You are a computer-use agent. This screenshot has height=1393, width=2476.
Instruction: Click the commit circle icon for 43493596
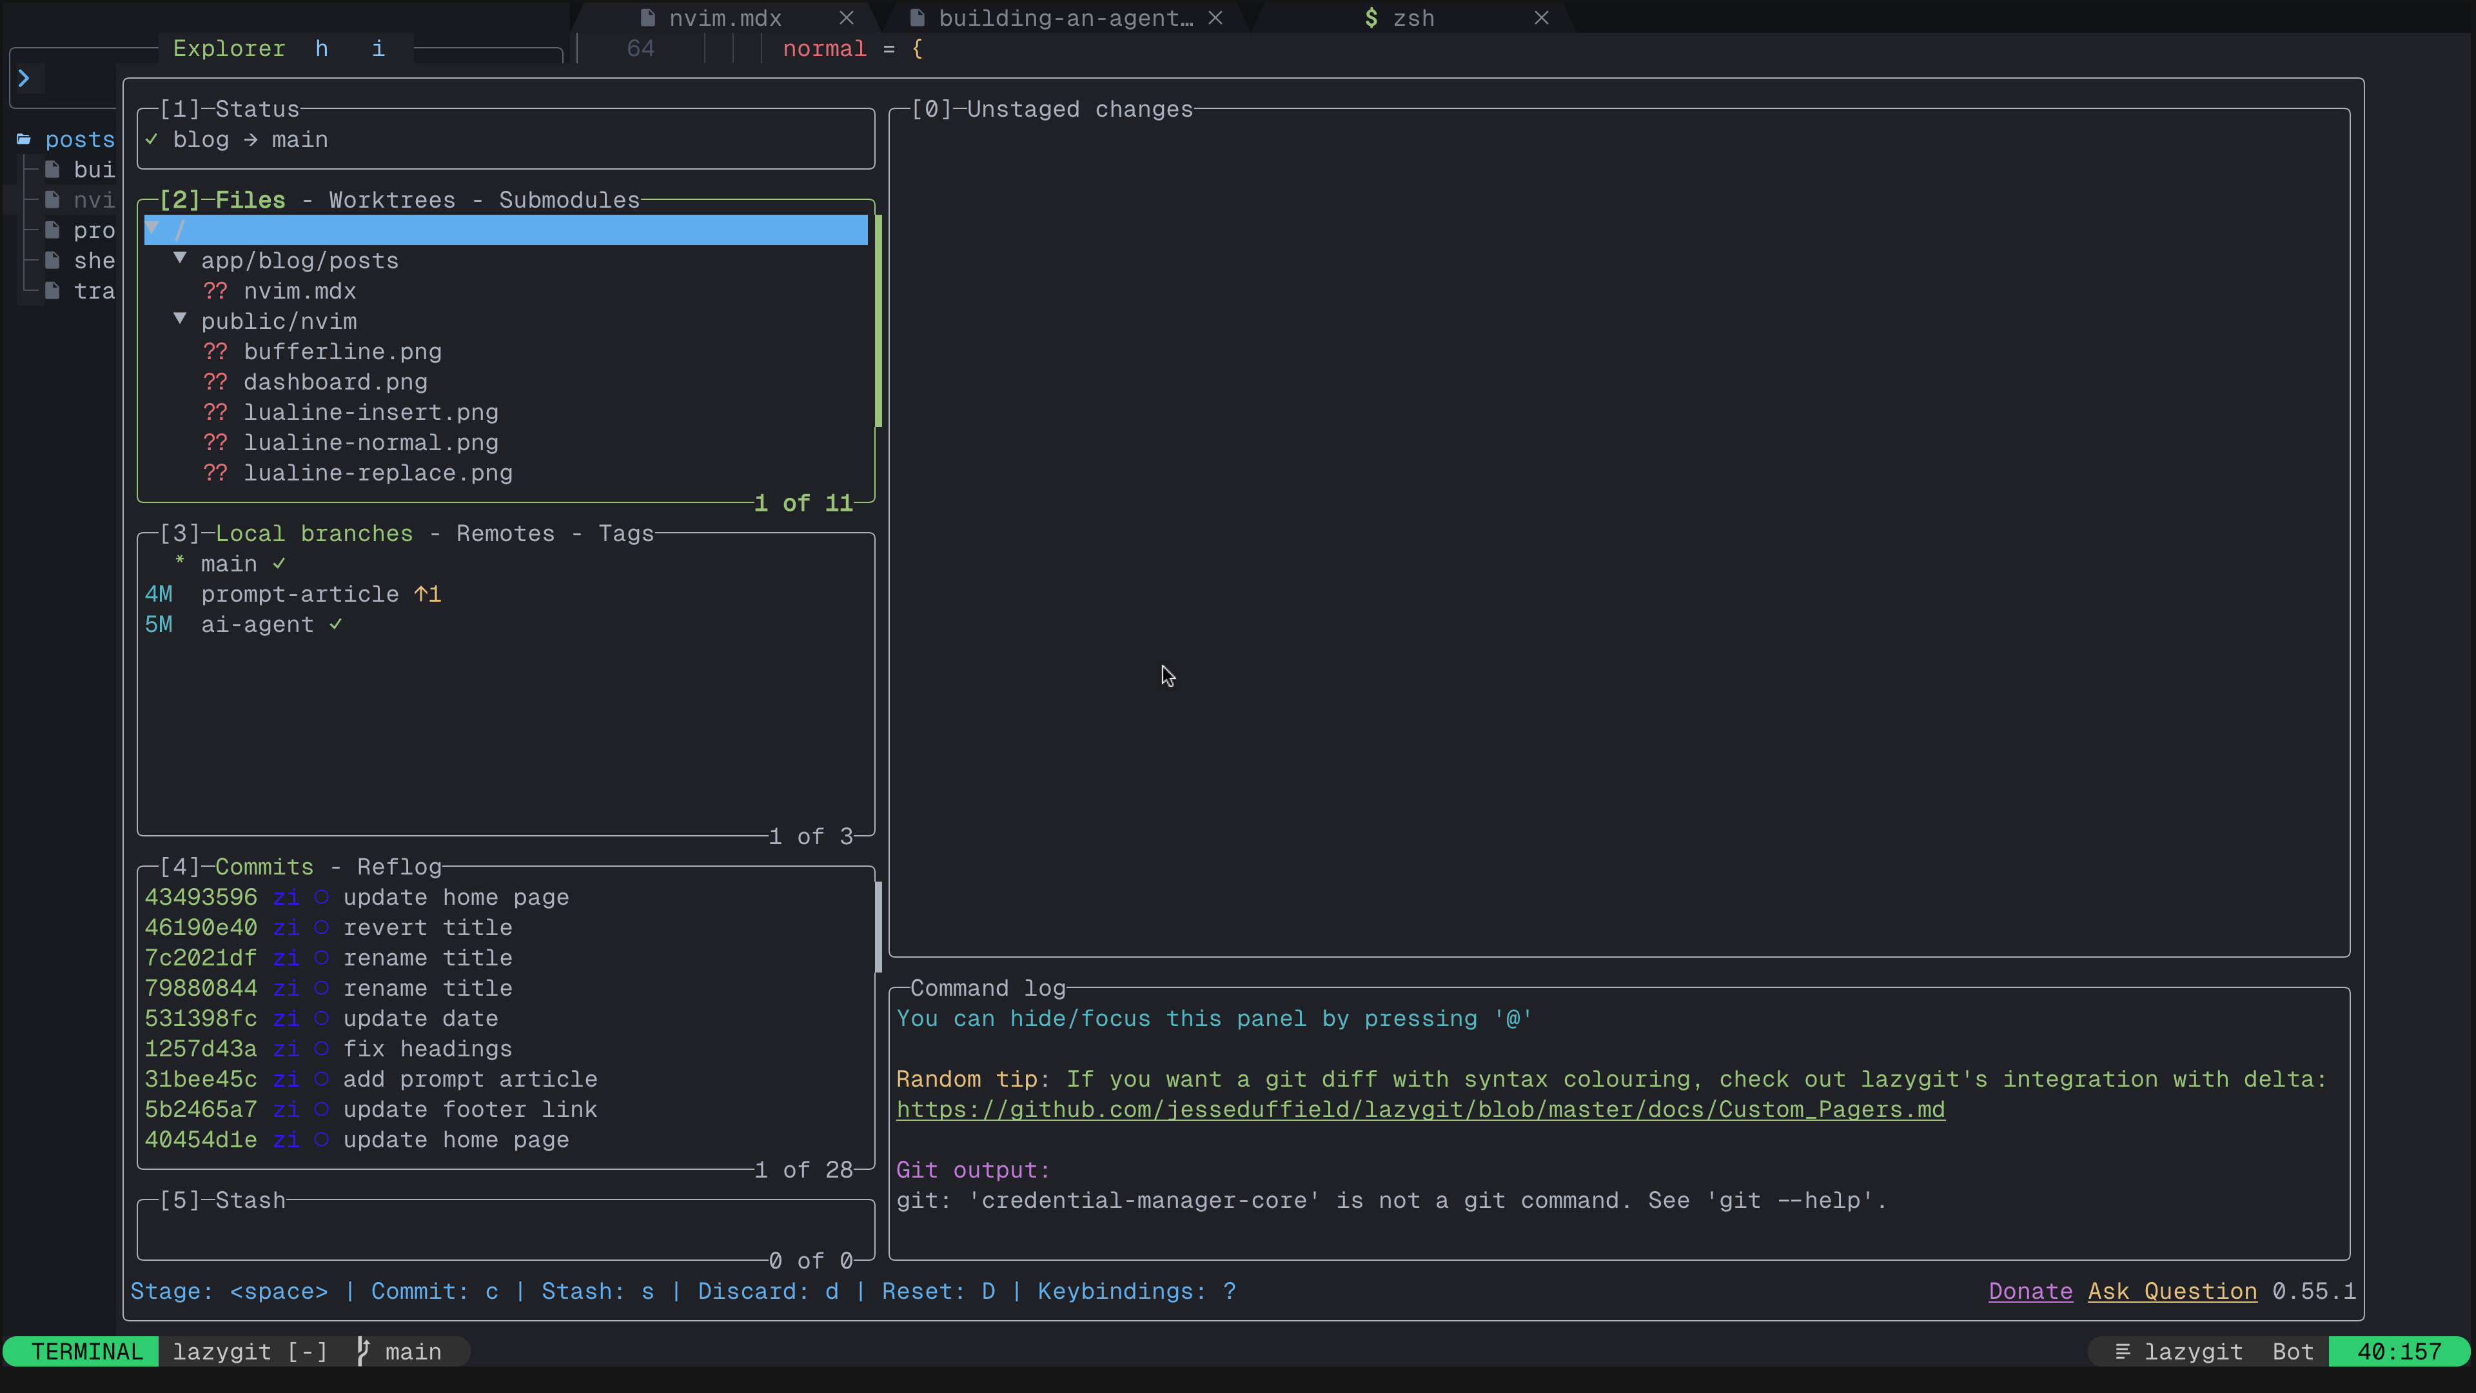(x=321, y=897)
